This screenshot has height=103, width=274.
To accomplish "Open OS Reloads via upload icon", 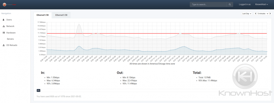I will (4, 45).
